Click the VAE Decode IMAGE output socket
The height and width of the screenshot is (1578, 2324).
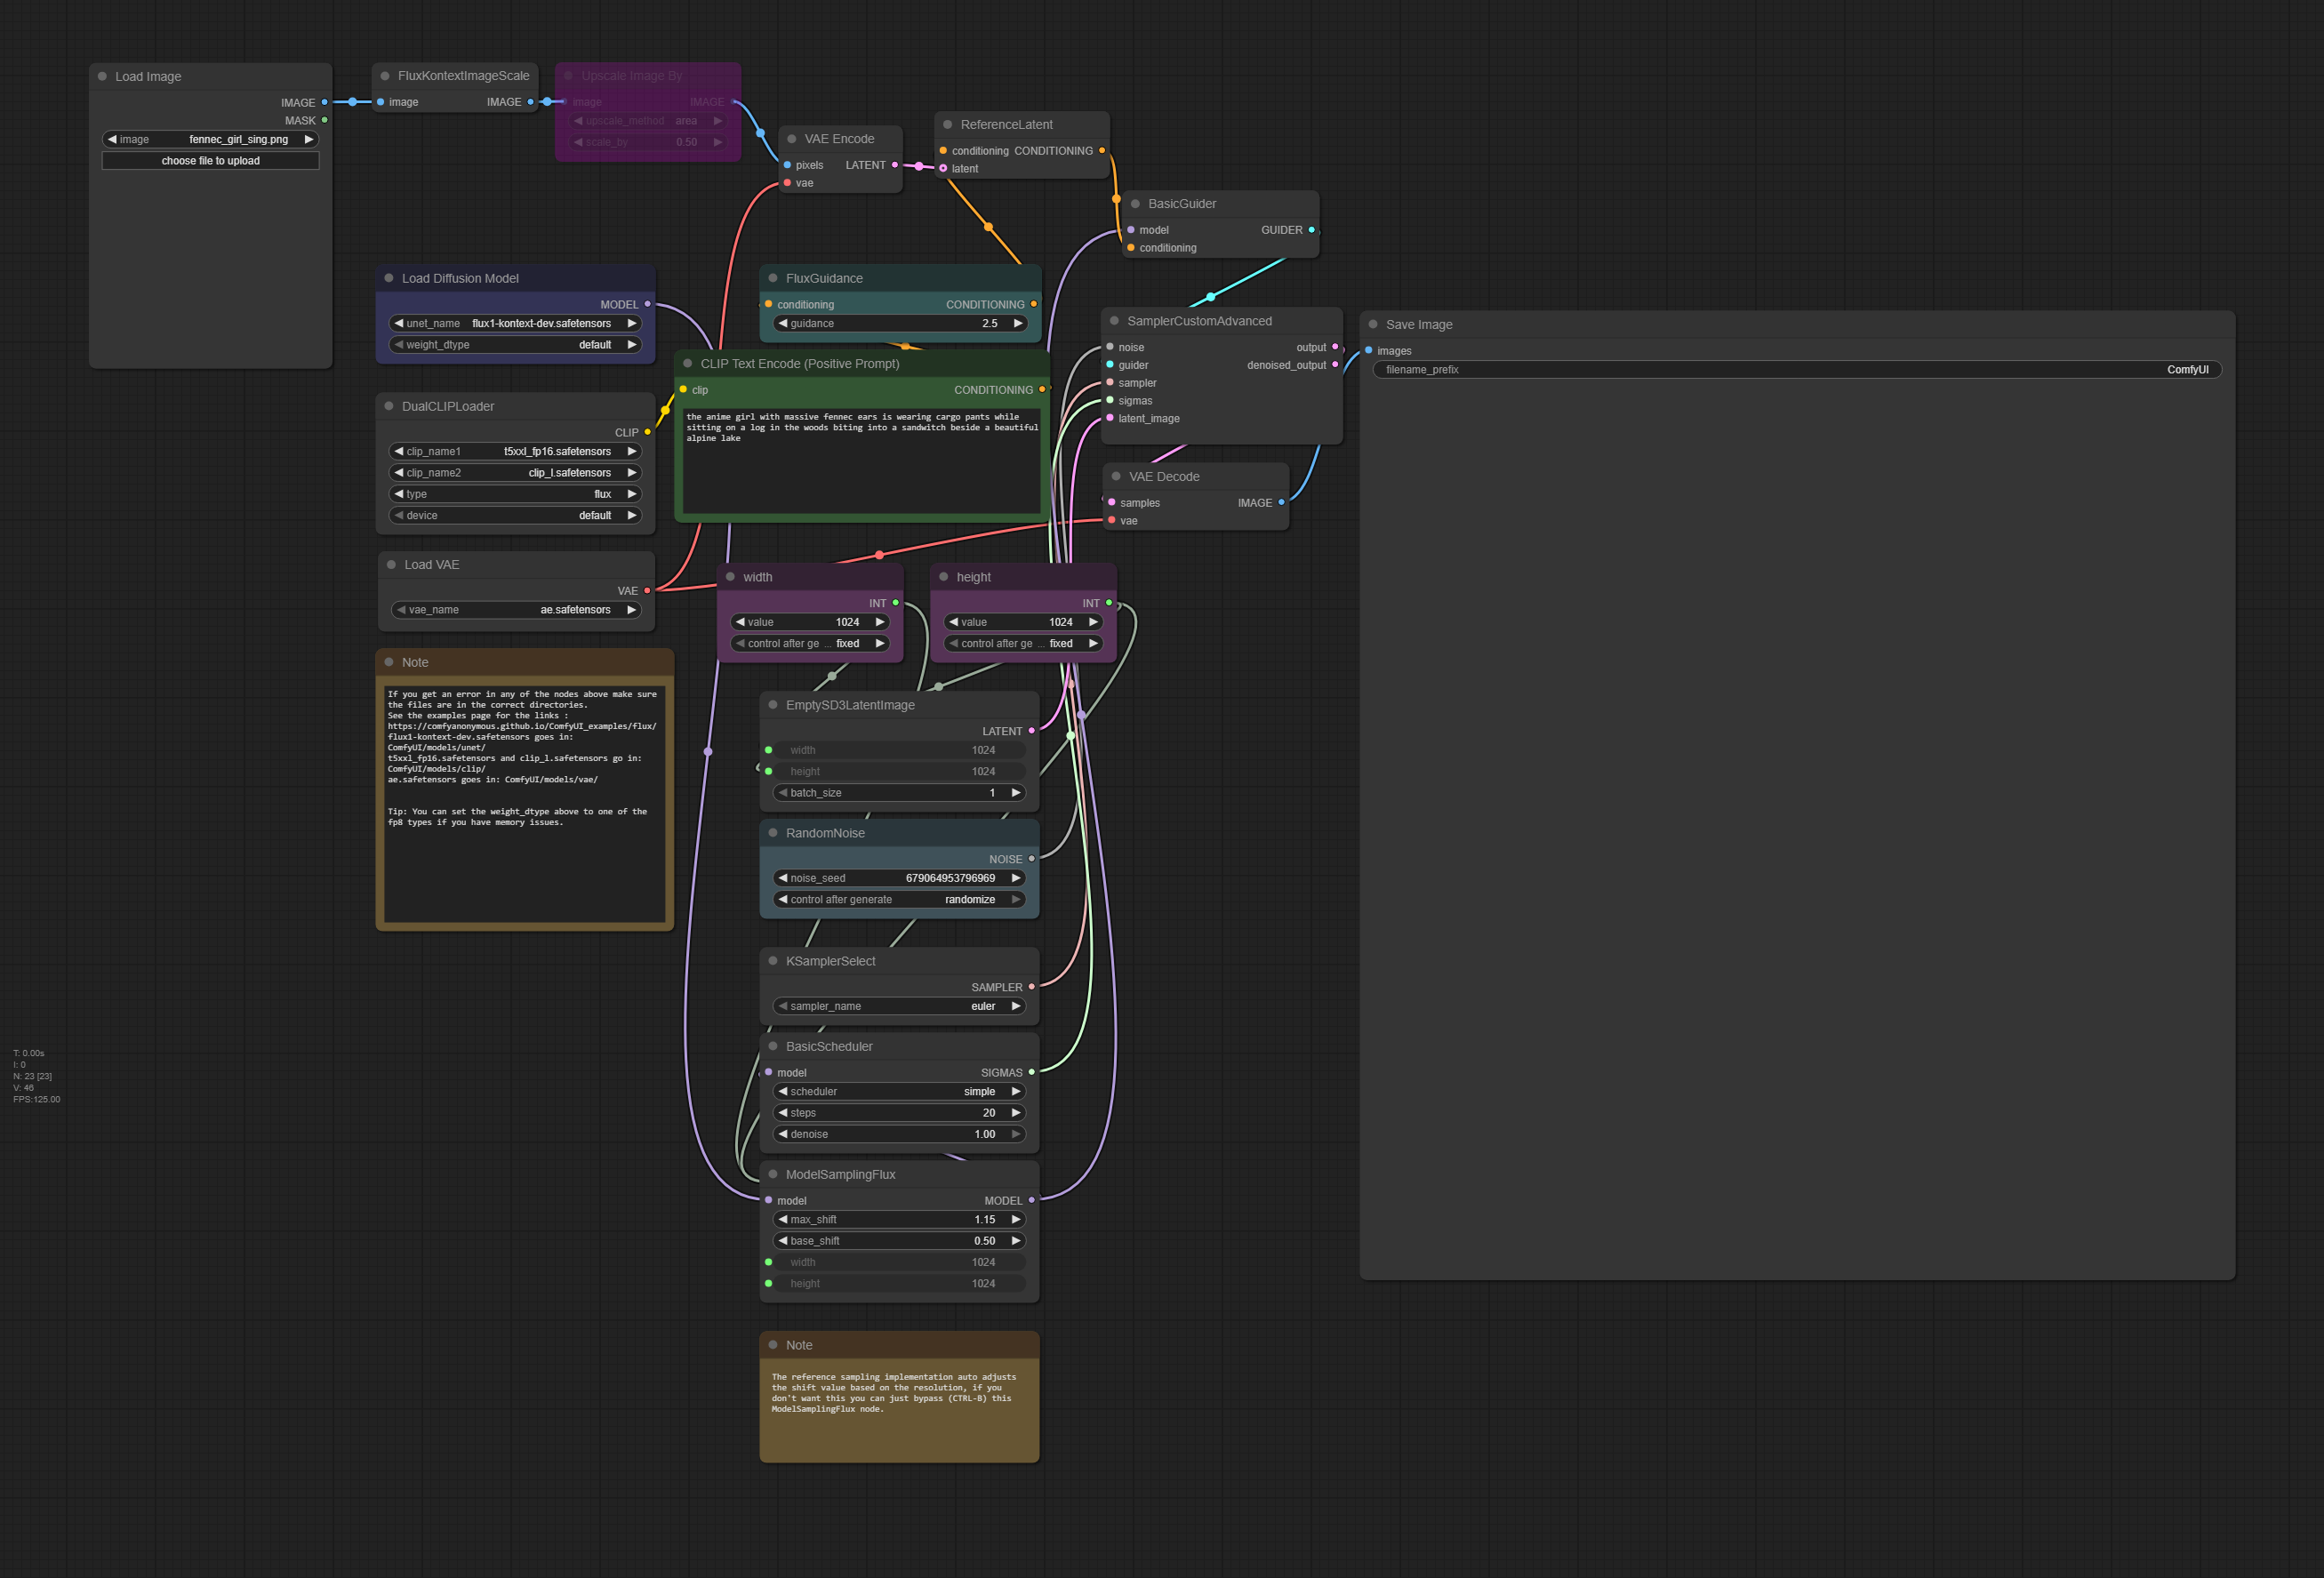tap(1281, 503)
